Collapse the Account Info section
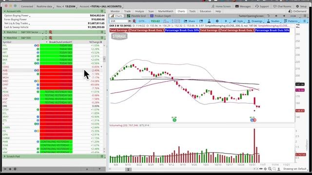 (x=5, y=11)
